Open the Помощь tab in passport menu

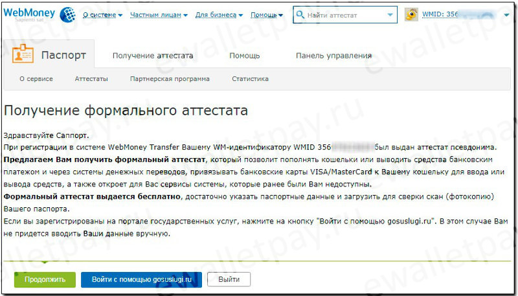[x=245, y=56]
